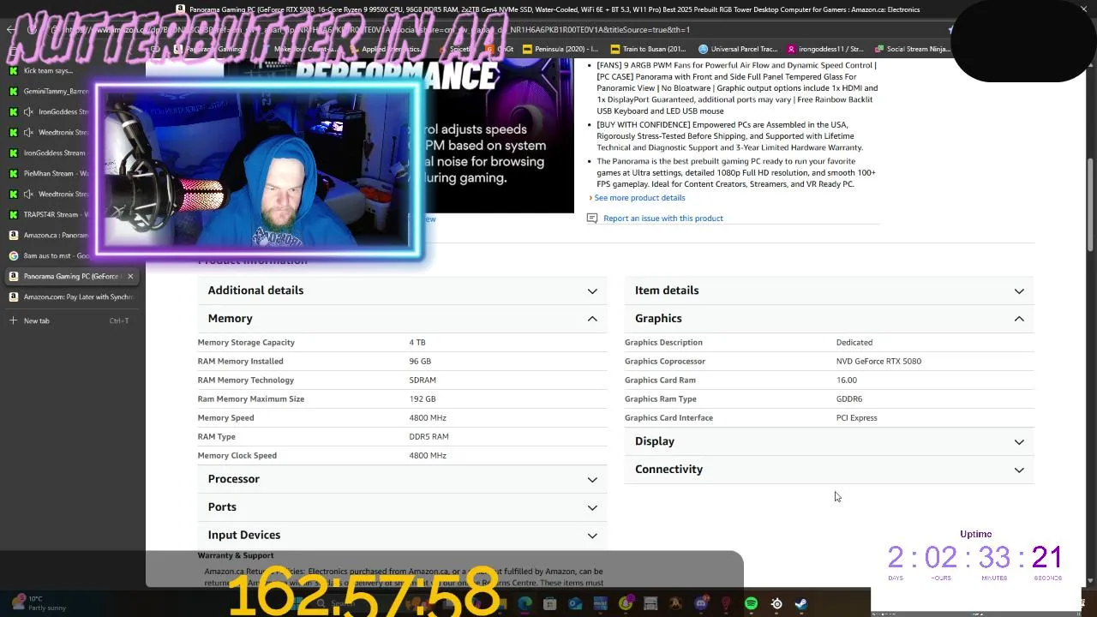Open the Edge browser taskbar icon
Viewport: 1097px width, 617px height.
tap(525, 603)
